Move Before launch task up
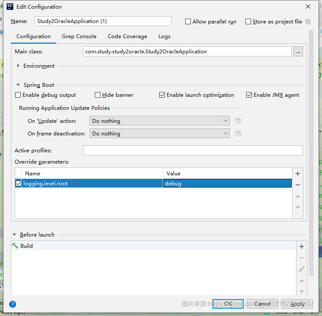Image resolution: width=322 pixels, height=316 pixels. (302, 280)
